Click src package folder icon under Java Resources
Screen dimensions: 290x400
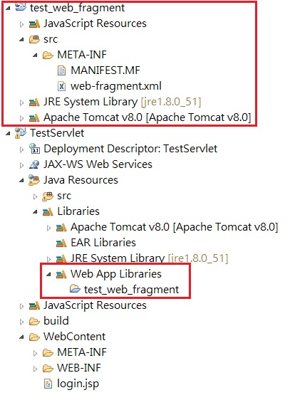pos(48,196)
